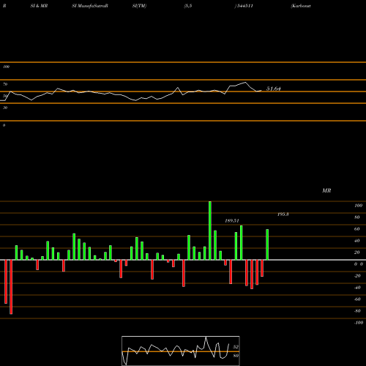Click the -40 label on MR axis

[x=357, y=288]
